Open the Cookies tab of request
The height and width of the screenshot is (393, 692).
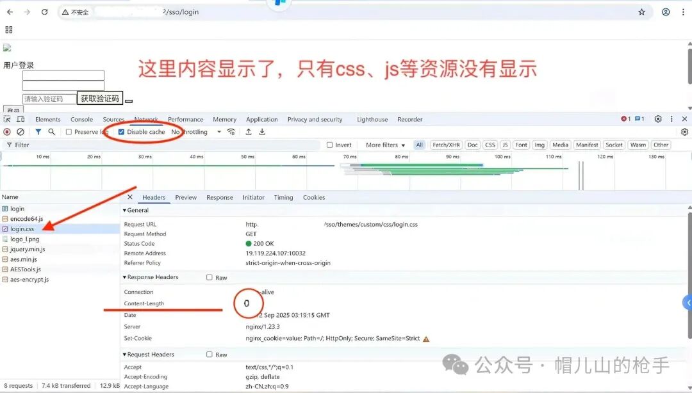(x=314, y=198)
